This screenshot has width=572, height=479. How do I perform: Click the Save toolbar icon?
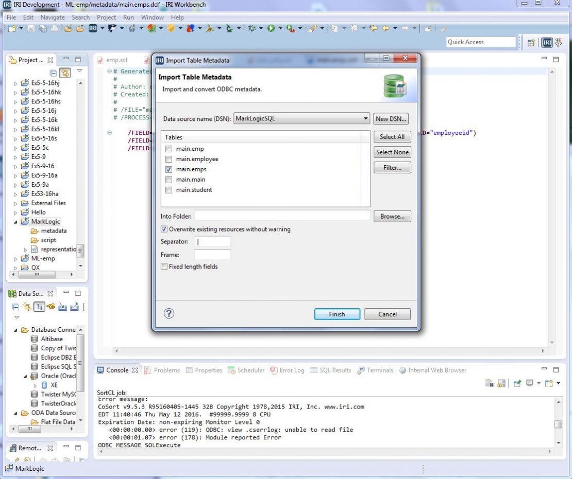tap(31, 28)
